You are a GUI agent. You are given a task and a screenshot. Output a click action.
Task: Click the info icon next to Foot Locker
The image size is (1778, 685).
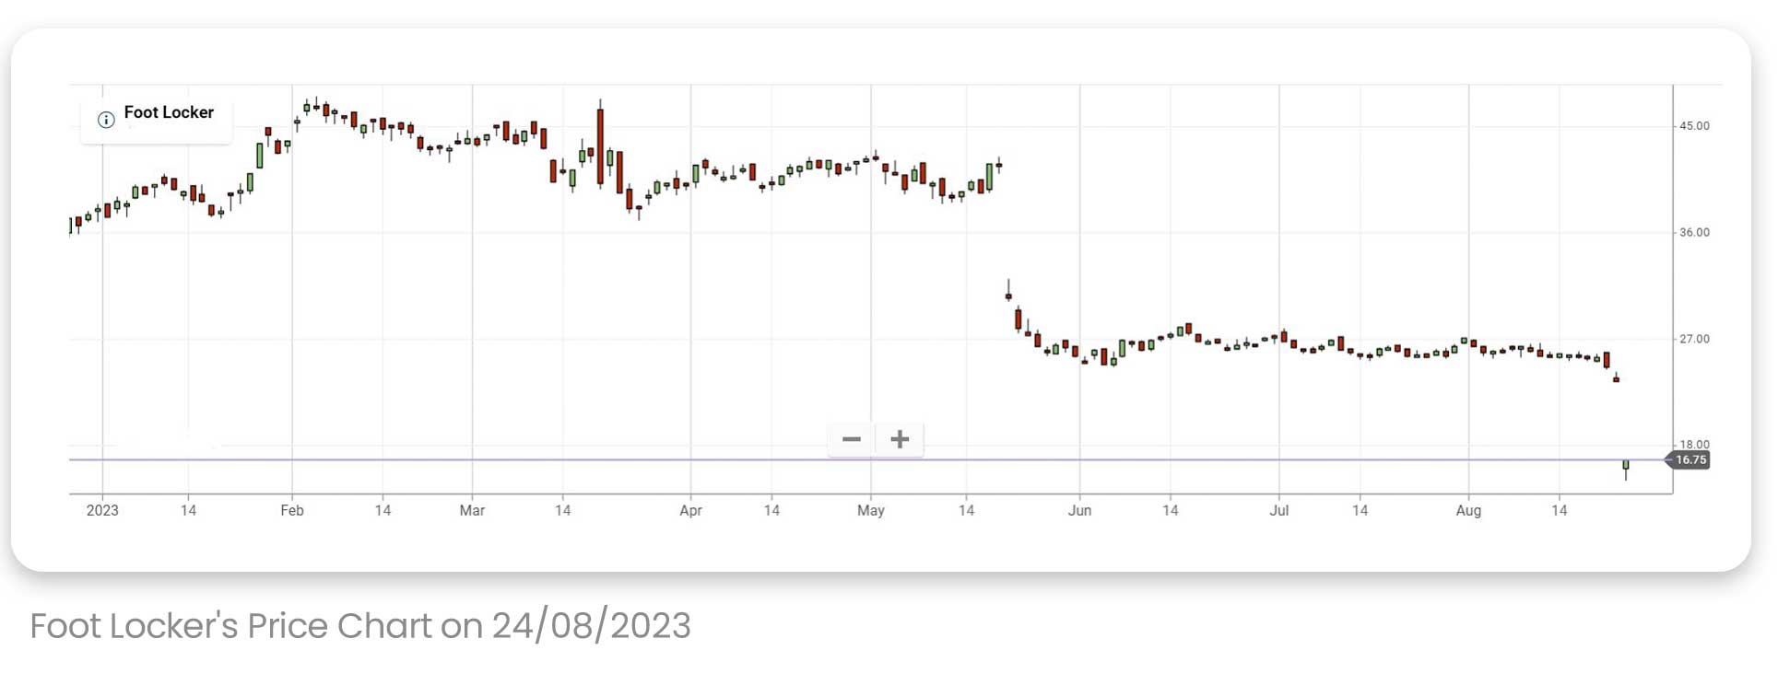pyautogui.click(x=105, y=120)
